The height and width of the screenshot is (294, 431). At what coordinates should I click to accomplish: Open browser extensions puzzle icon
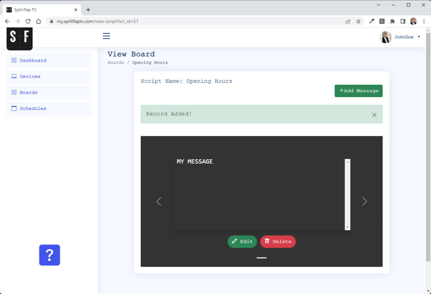(x=392, y=21)
